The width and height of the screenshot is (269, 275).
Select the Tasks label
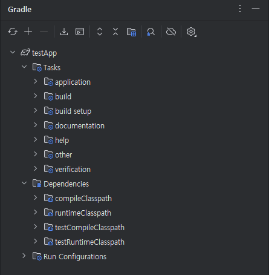[52, 68]
